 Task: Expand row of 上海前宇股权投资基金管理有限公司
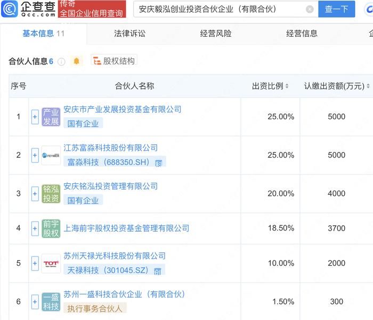(x=35, y=228)
